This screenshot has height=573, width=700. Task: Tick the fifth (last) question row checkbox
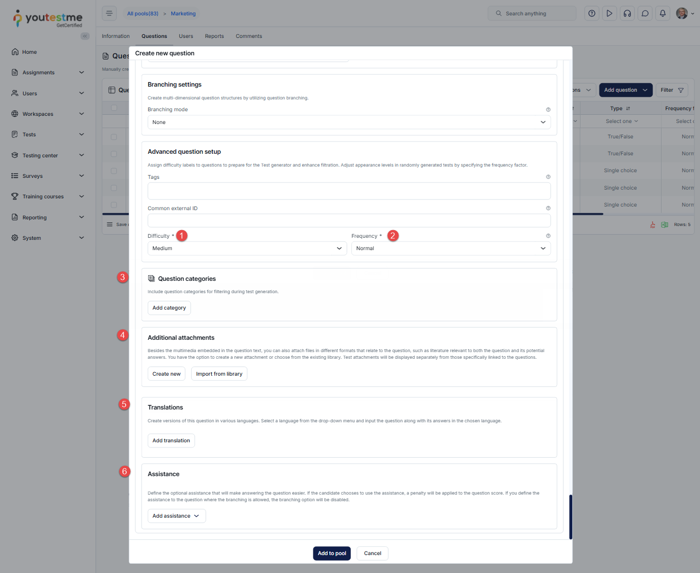click(x=114, y=205)
